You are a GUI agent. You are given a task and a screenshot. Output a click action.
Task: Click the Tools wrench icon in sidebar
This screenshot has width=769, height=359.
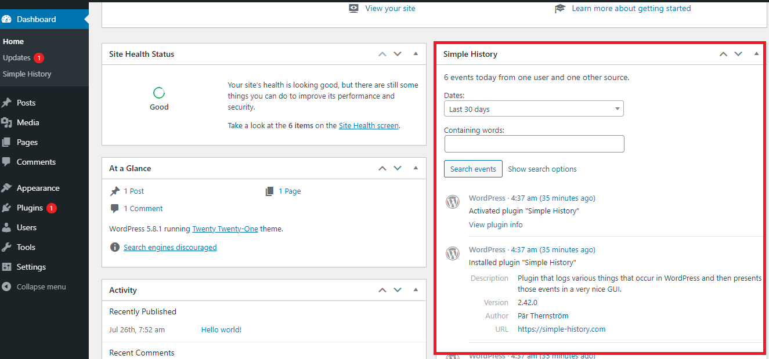pyautogui.click(x=7, y=247)
